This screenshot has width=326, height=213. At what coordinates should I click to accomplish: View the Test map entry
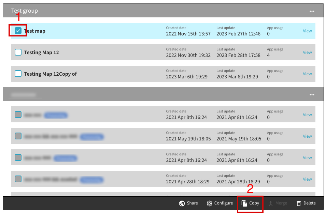tap(307, 31)
